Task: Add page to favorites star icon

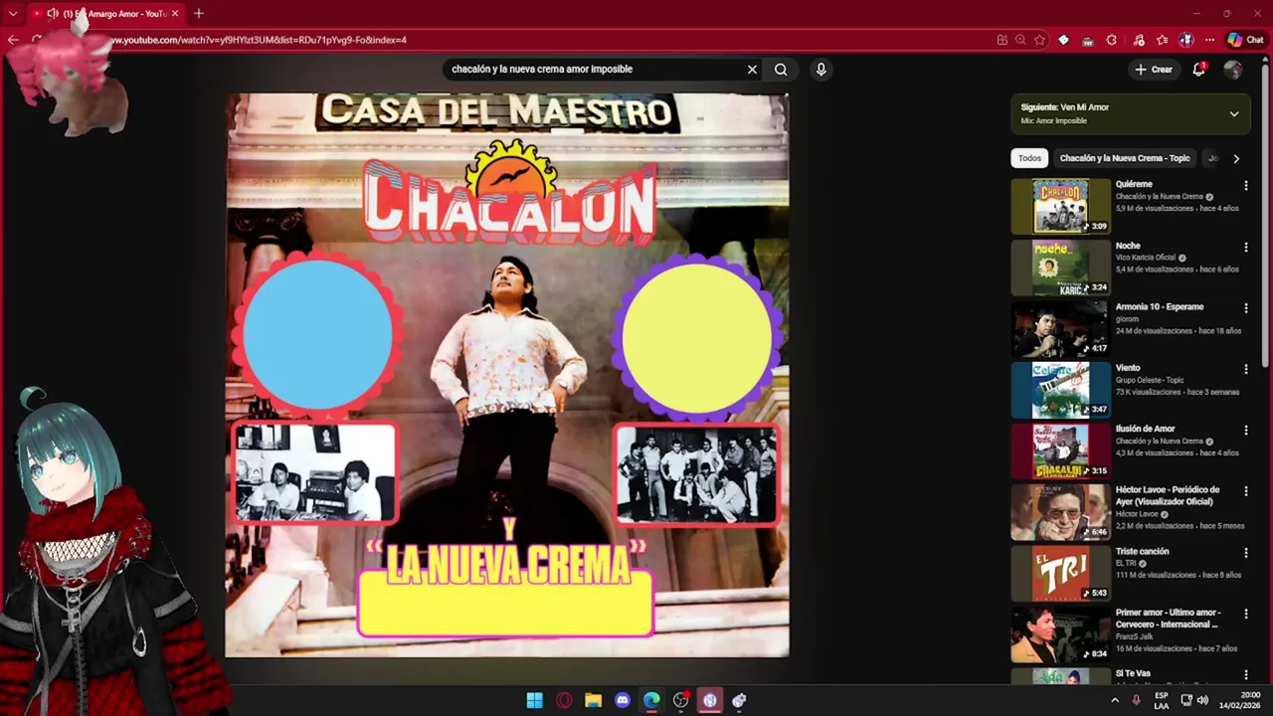Action: (x=1039, y=40)
